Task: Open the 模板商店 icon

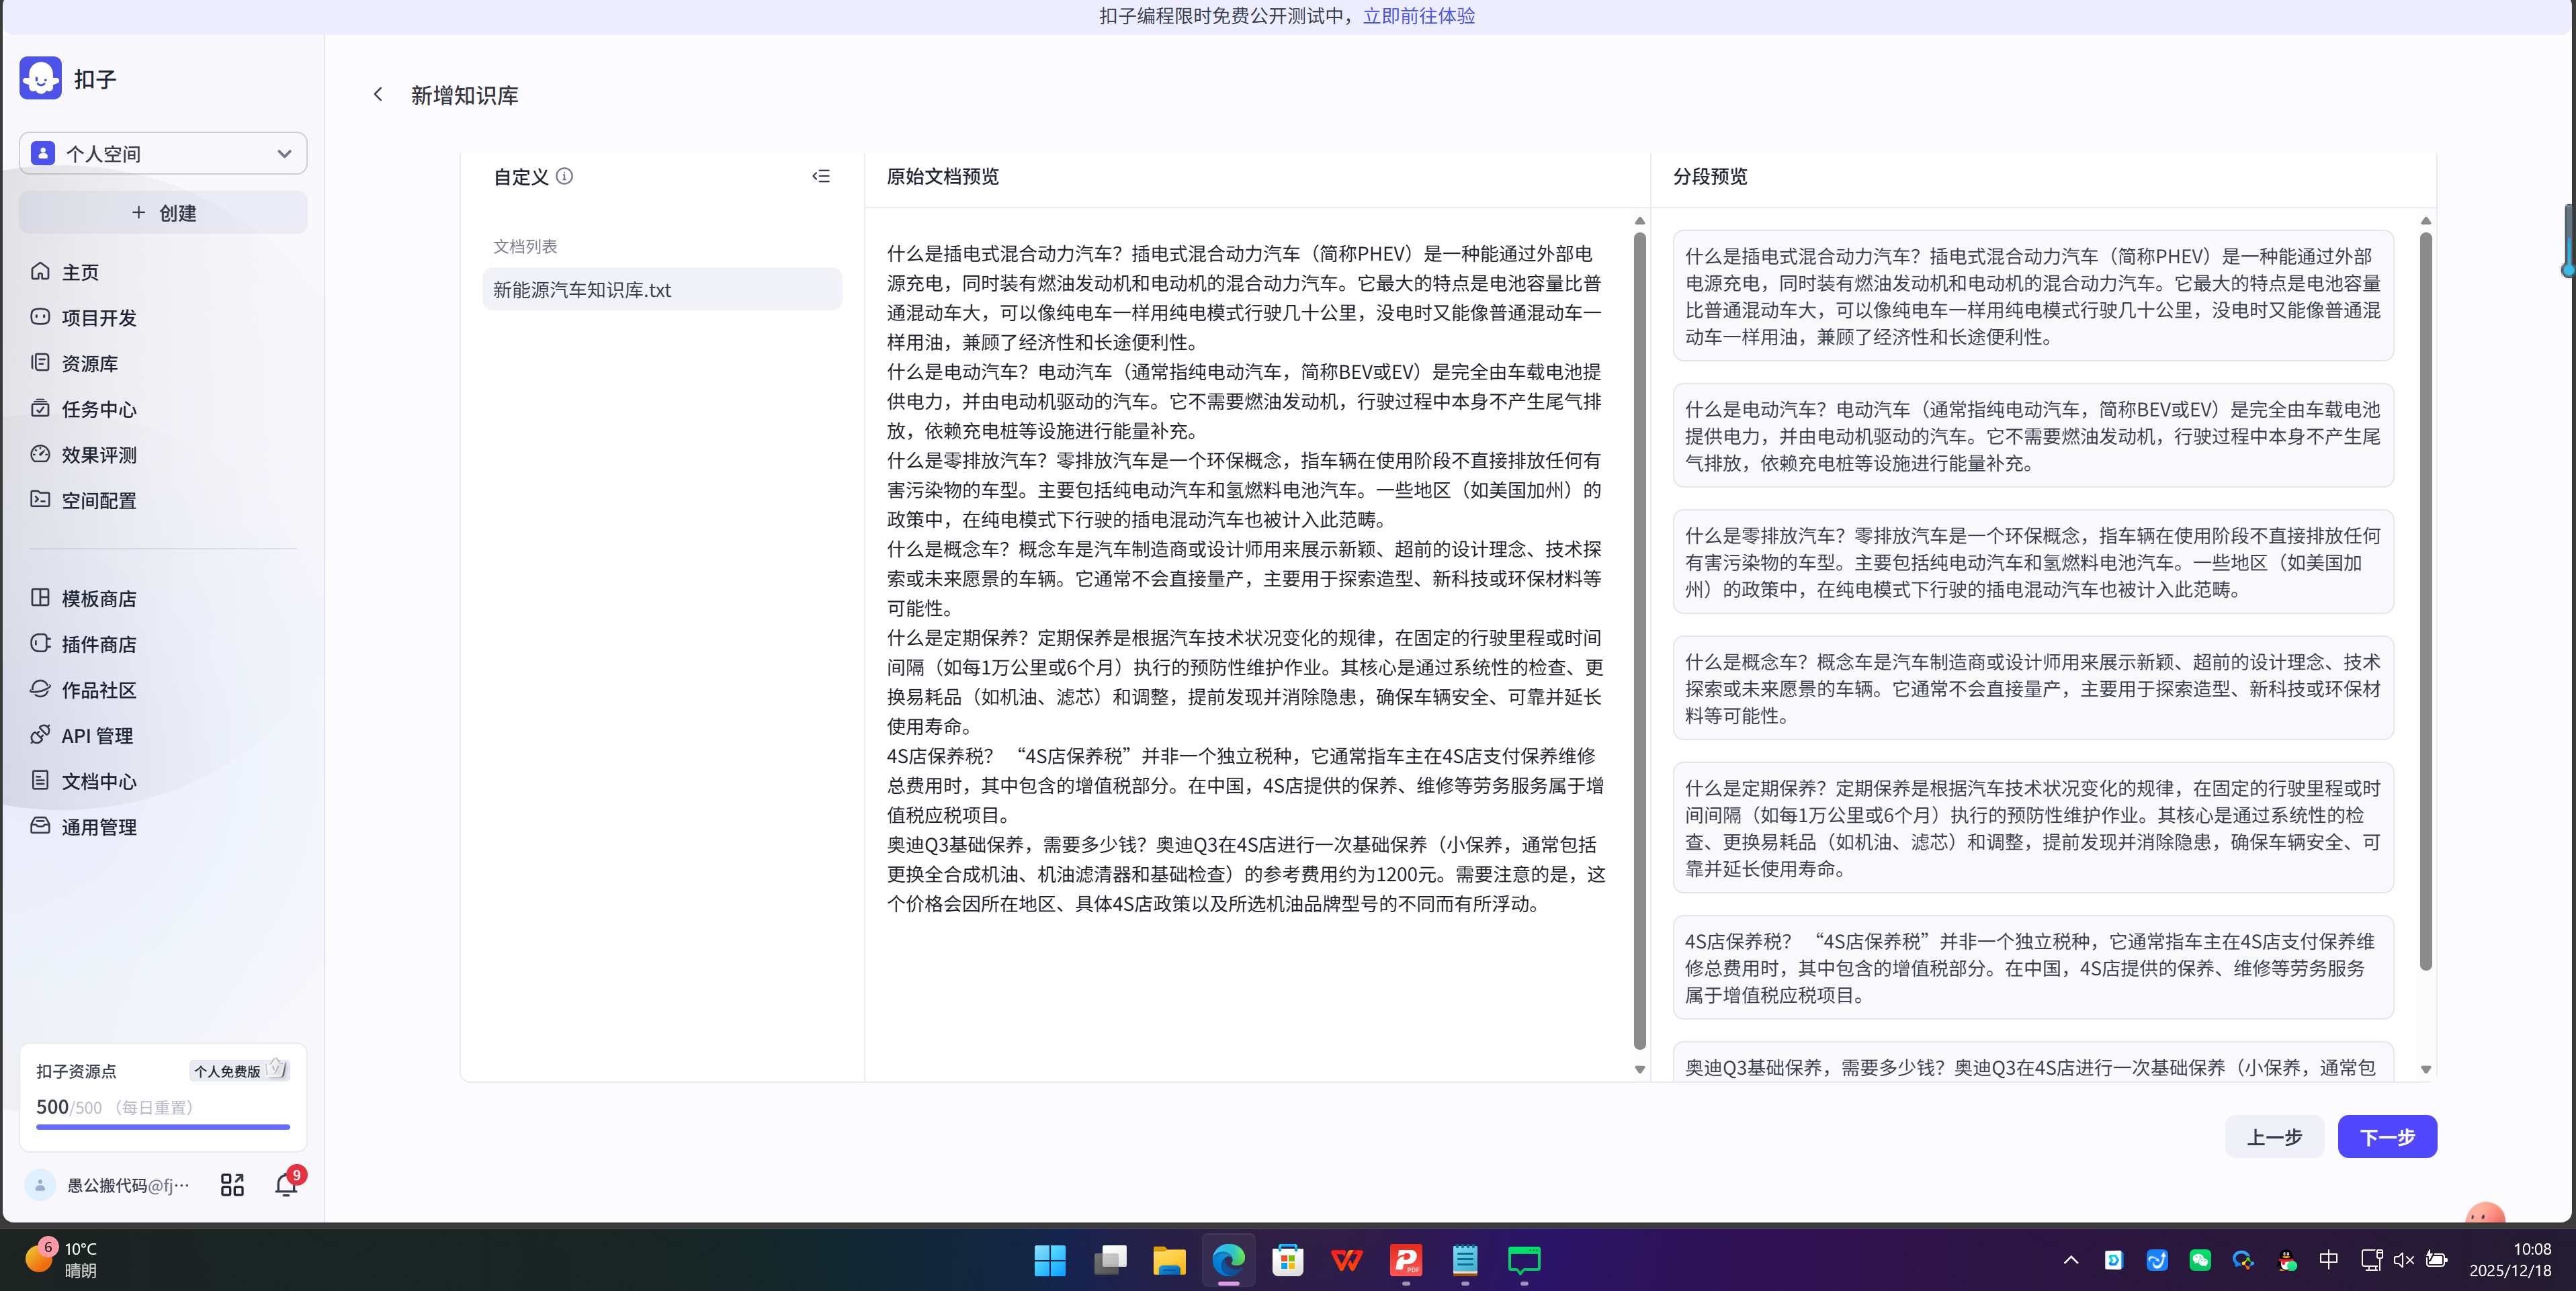Action: [40, 598]
